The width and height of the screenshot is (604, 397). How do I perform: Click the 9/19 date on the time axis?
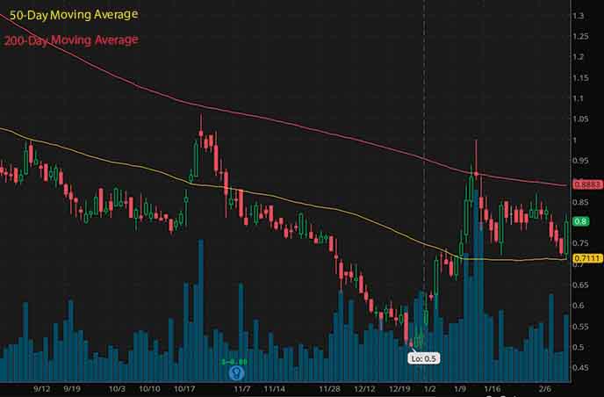point(72,389)
